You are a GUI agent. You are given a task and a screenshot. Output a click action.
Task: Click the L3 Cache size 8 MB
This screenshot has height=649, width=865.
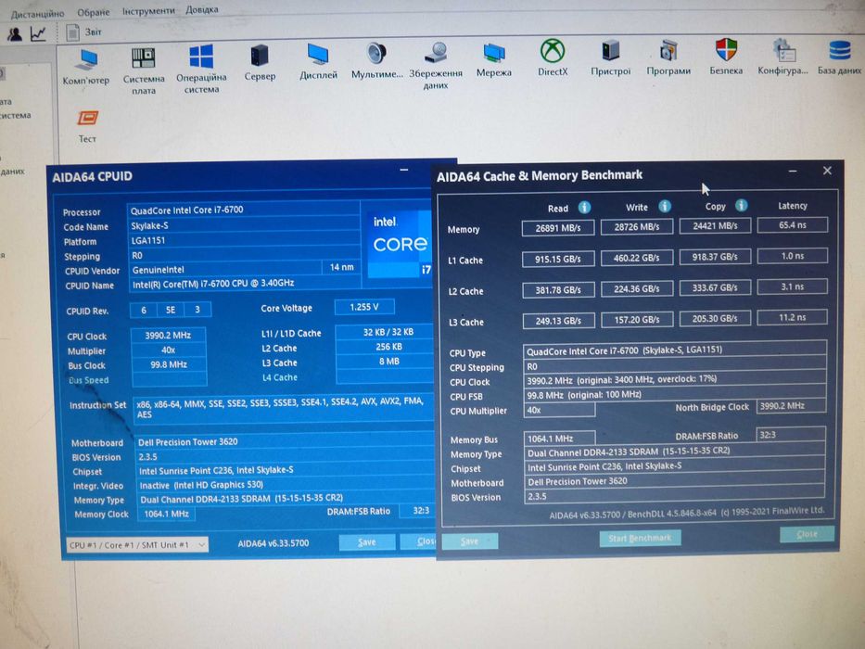point(387,362)
